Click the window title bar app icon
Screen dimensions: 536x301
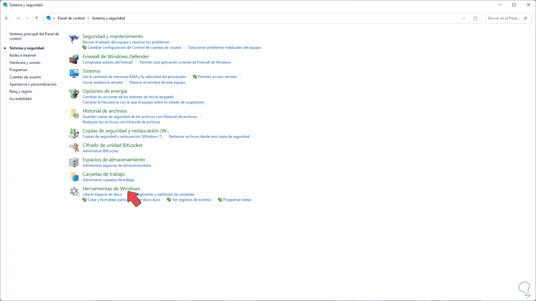[5, 5]
